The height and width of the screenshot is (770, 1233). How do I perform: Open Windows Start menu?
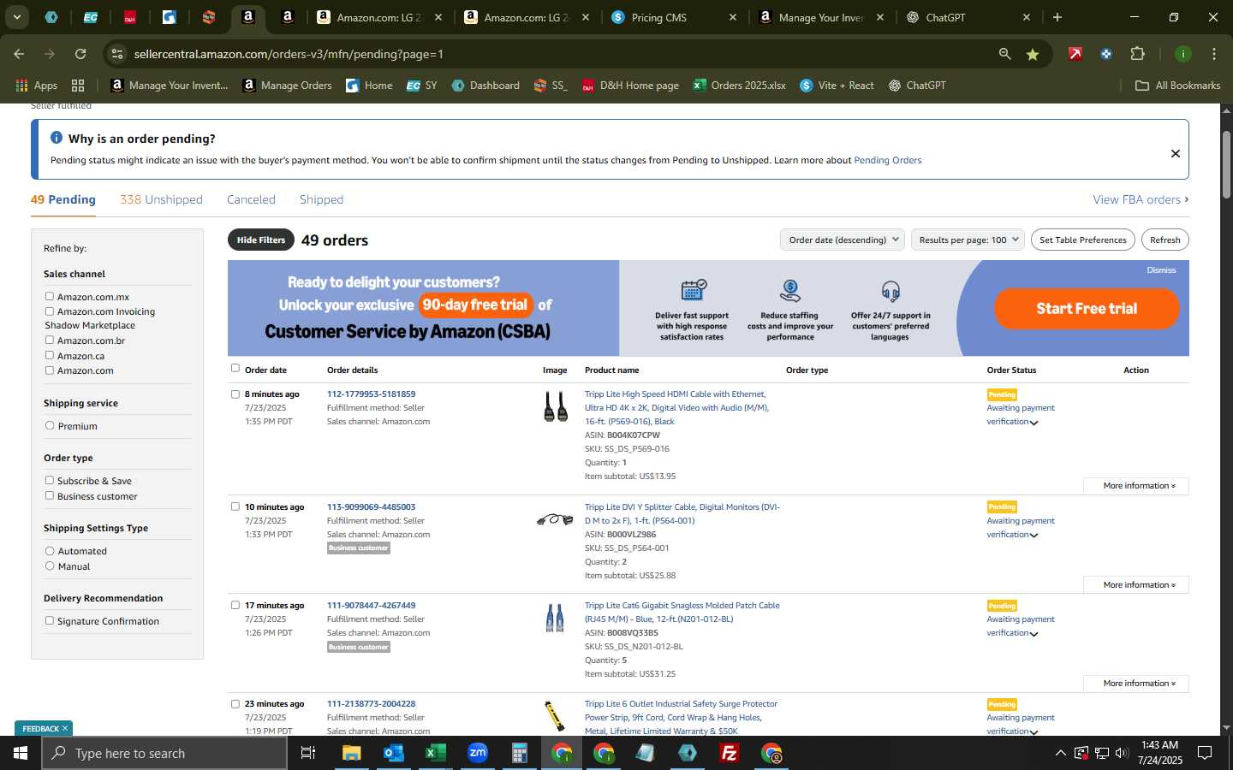(20, 753)
